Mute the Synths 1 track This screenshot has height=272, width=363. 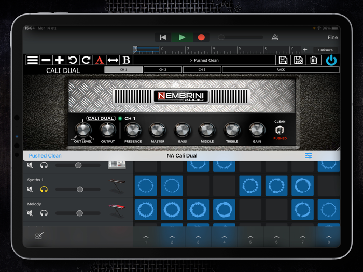[30, 189]
